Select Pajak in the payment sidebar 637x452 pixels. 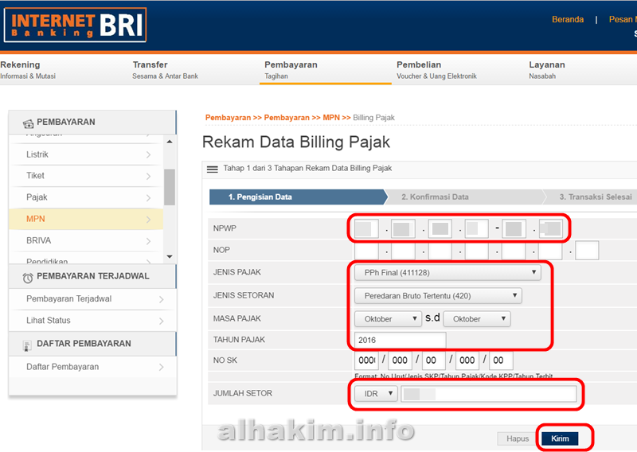point(86,197)
